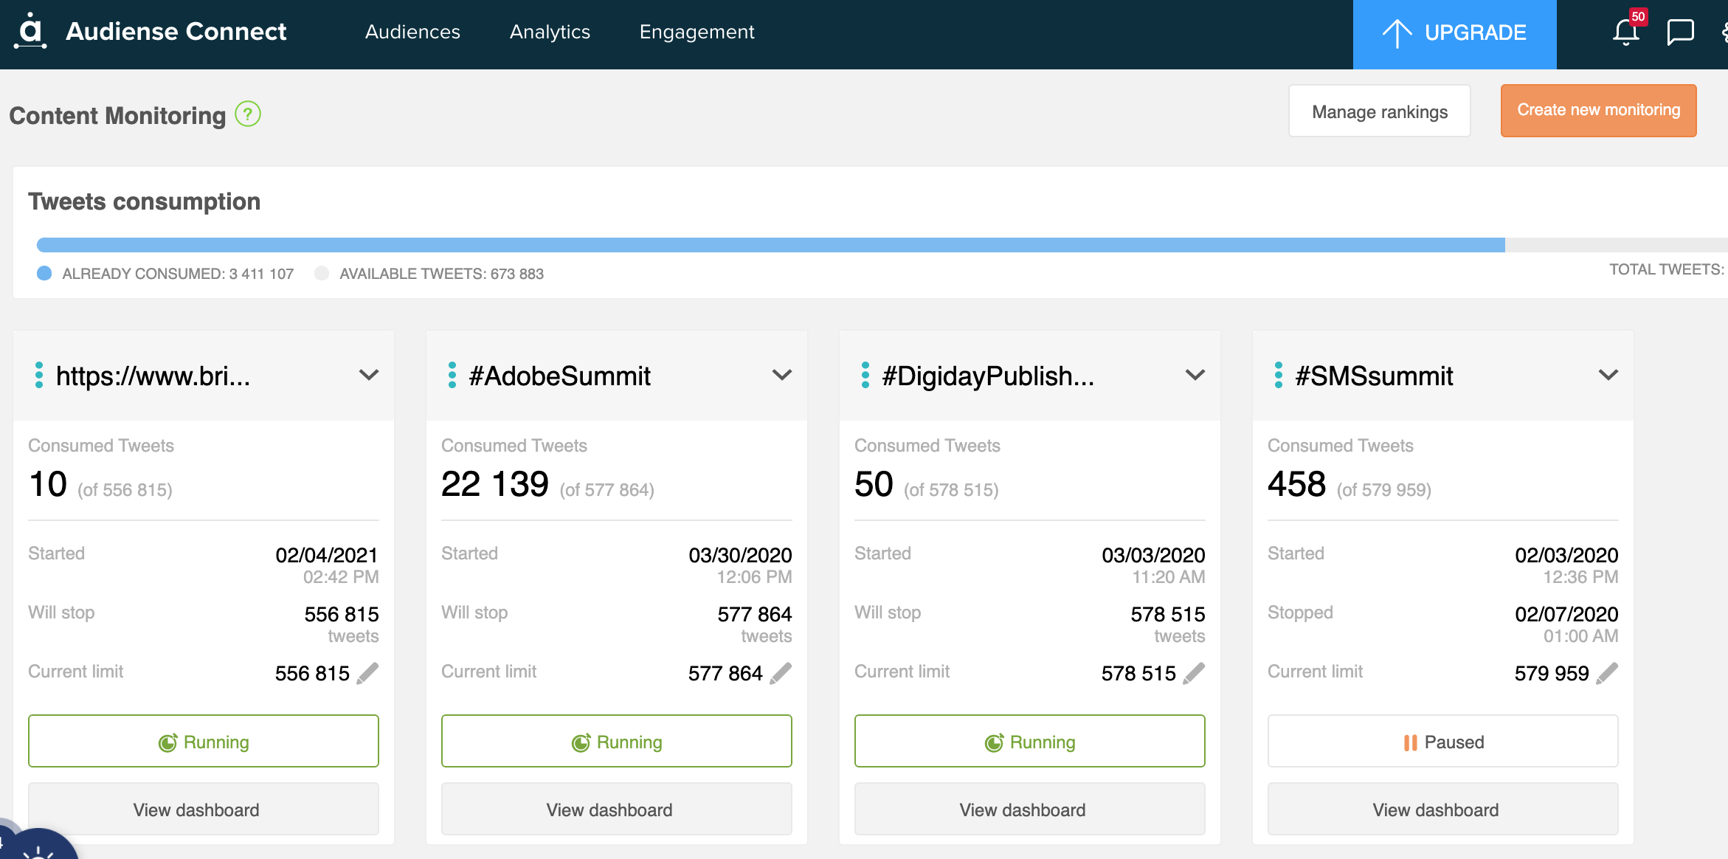Expand the #AdobeSummit card chevron
The image size is (1728, 859).
[782, 375]
